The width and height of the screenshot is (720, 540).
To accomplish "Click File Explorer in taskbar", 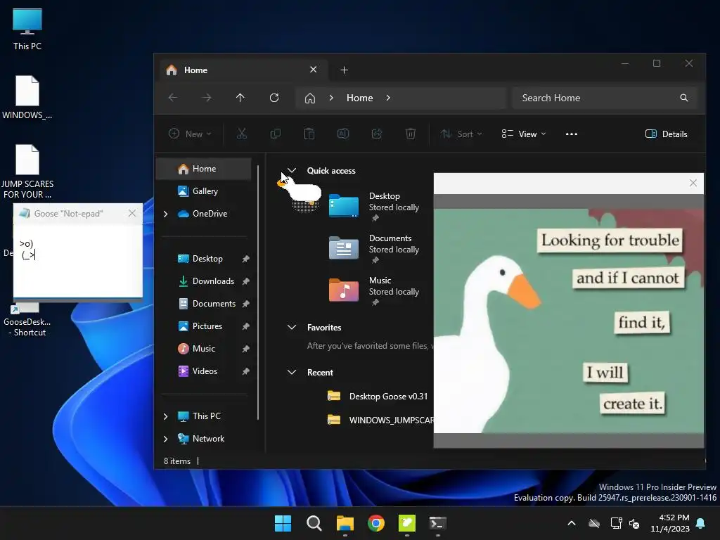I will [x=345, y=523].
